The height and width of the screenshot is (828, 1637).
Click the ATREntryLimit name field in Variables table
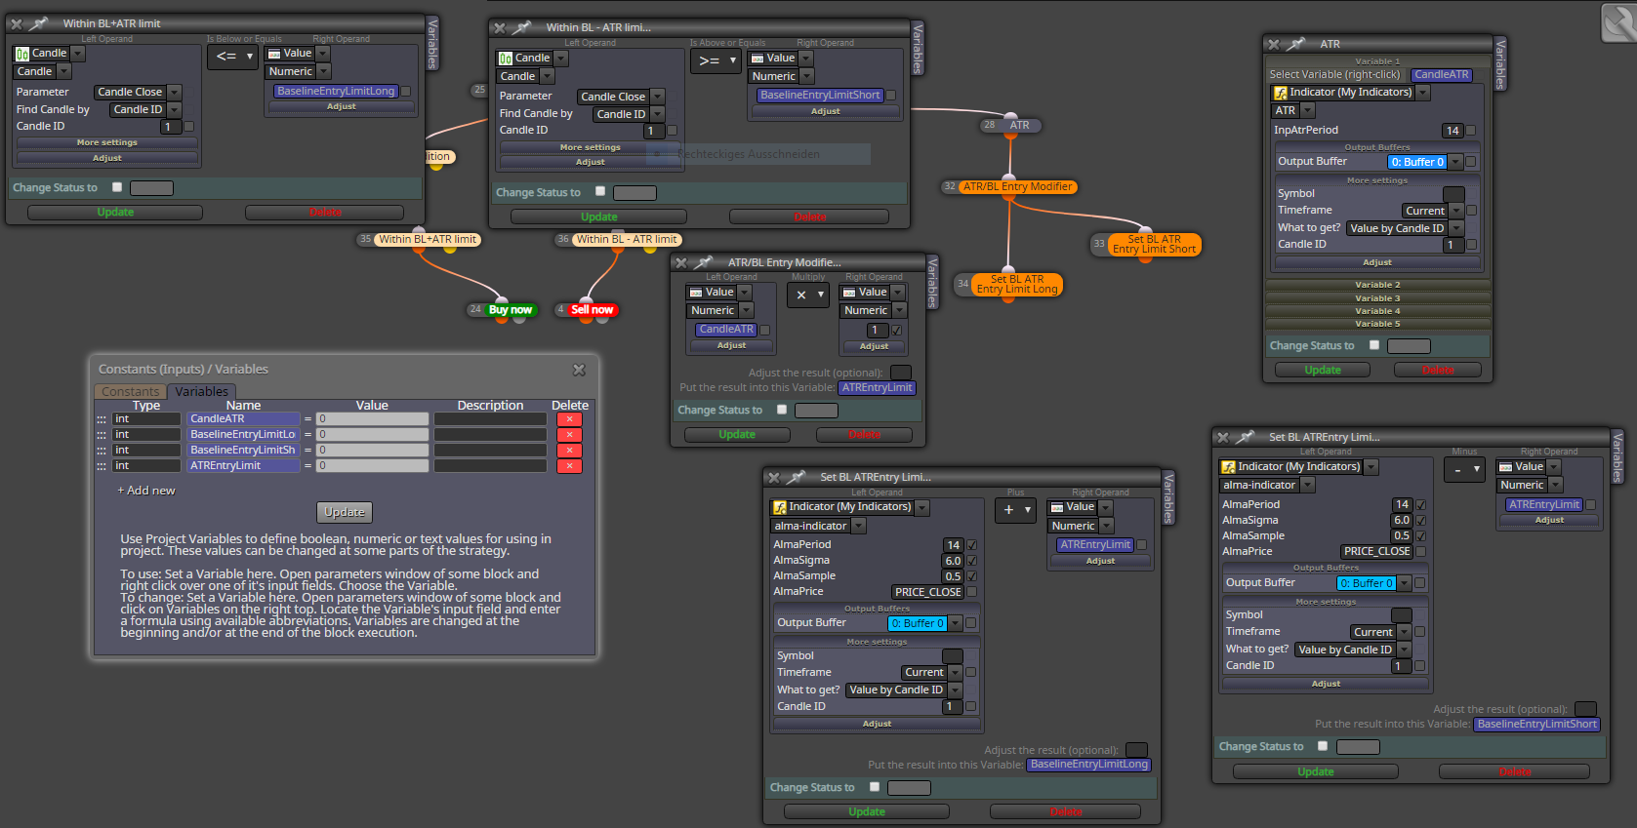pos(243,466)
